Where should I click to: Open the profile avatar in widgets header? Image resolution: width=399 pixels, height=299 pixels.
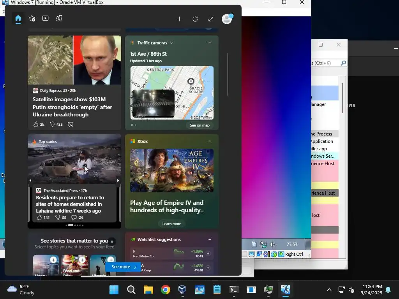pyautogui.click(x=227, y=19)
